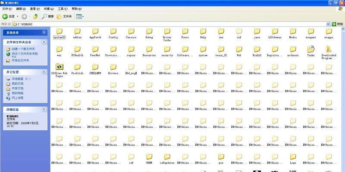Open the Back history dropdown arrow
The width and height of the screenshot is (345, 172).
18,16
